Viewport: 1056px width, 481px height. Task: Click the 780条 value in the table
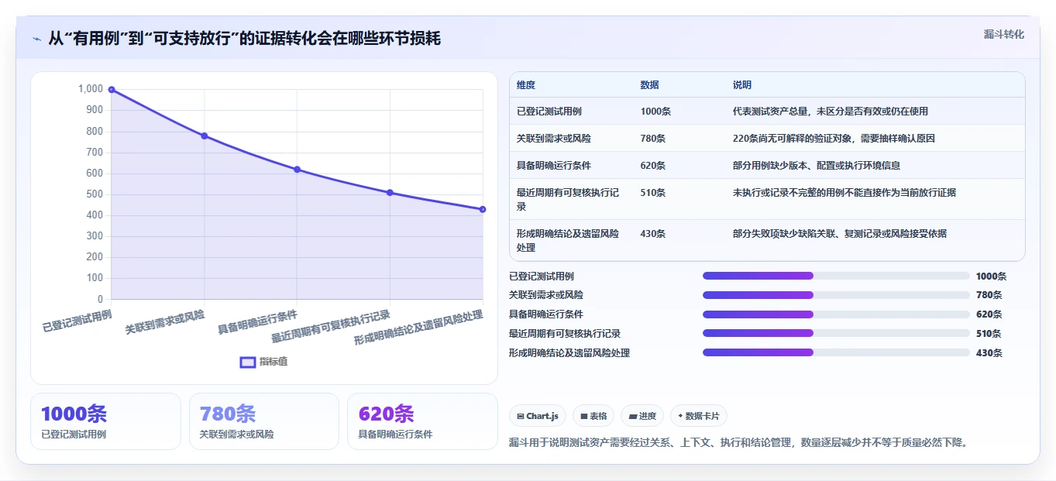coord(653,139)
